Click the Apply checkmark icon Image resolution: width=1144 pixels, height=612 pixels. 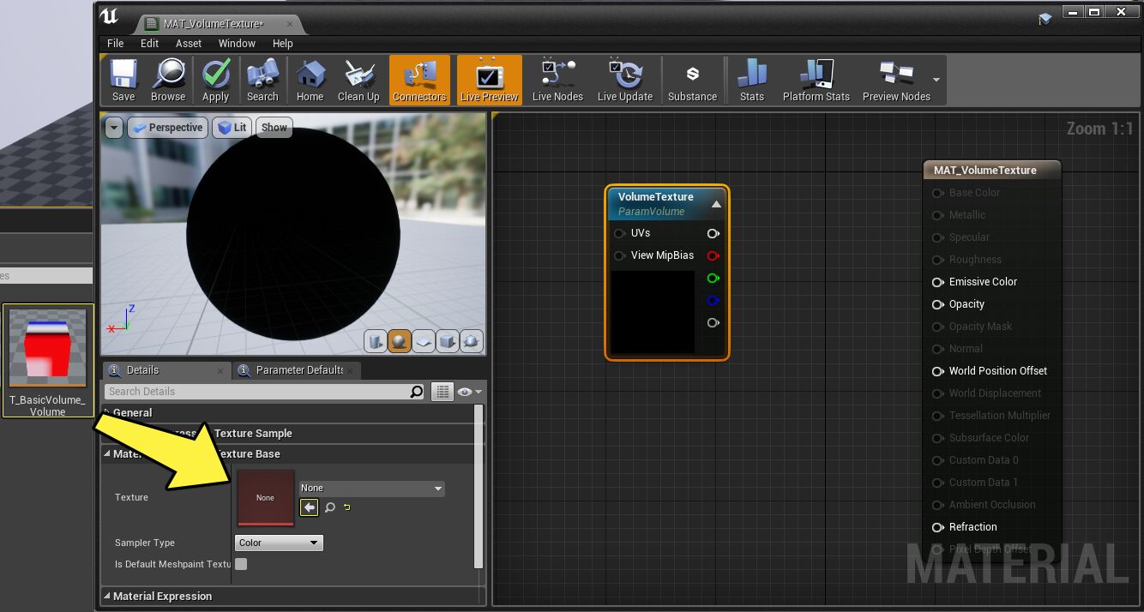click(x=215, y=81)
